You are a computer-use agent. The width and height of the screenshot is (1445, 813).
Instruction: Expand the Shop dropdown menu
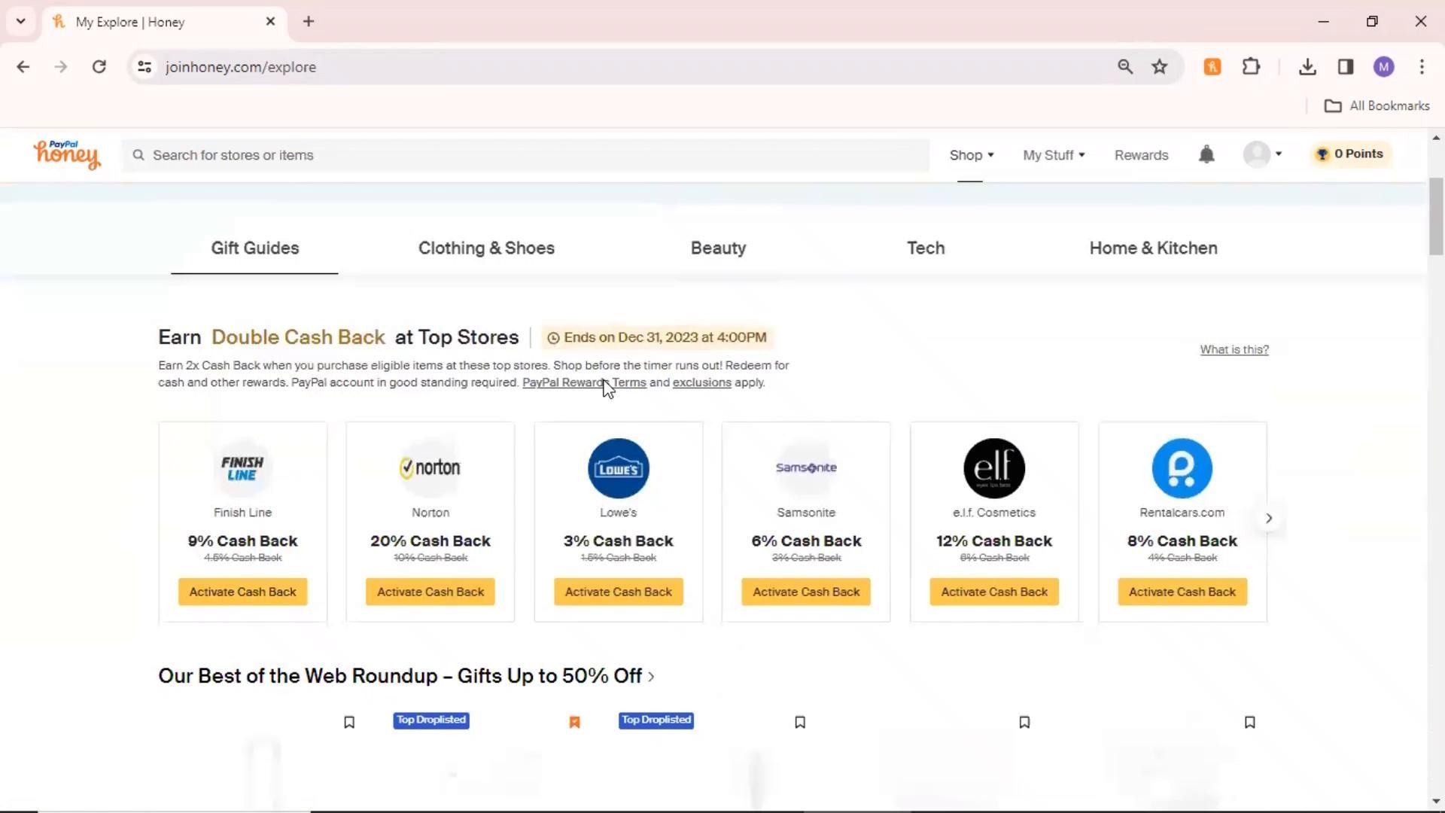tap(971, 155)
